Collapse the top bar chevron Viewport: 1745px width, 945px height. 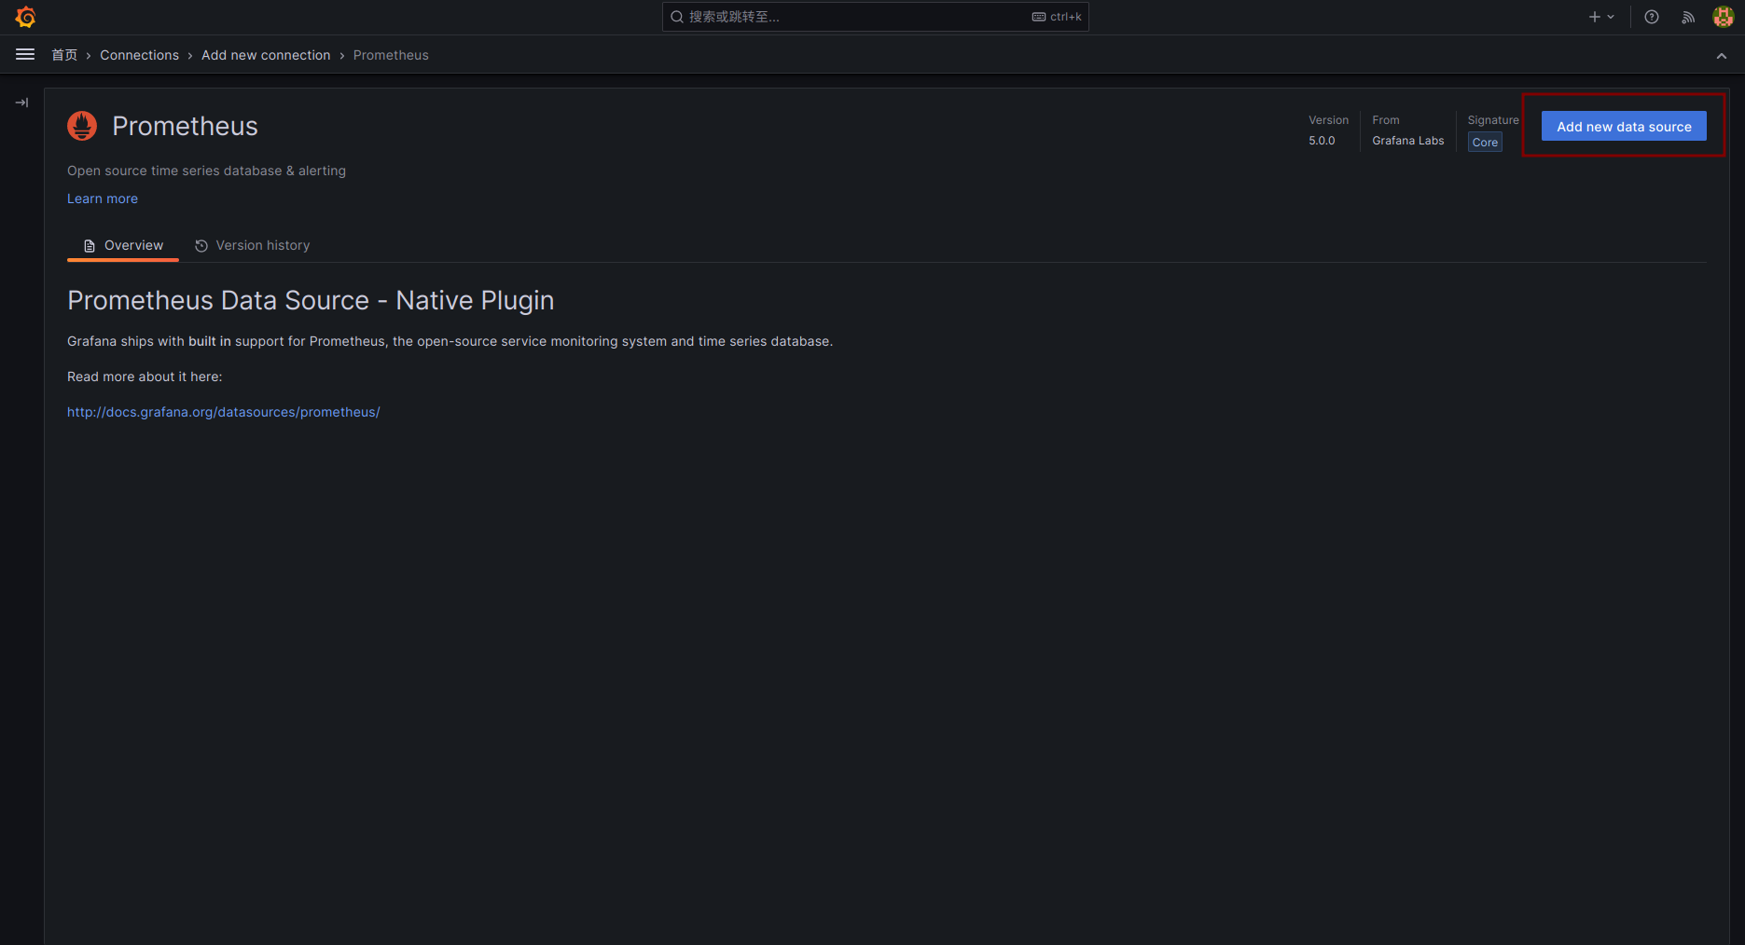point(1721,56)
